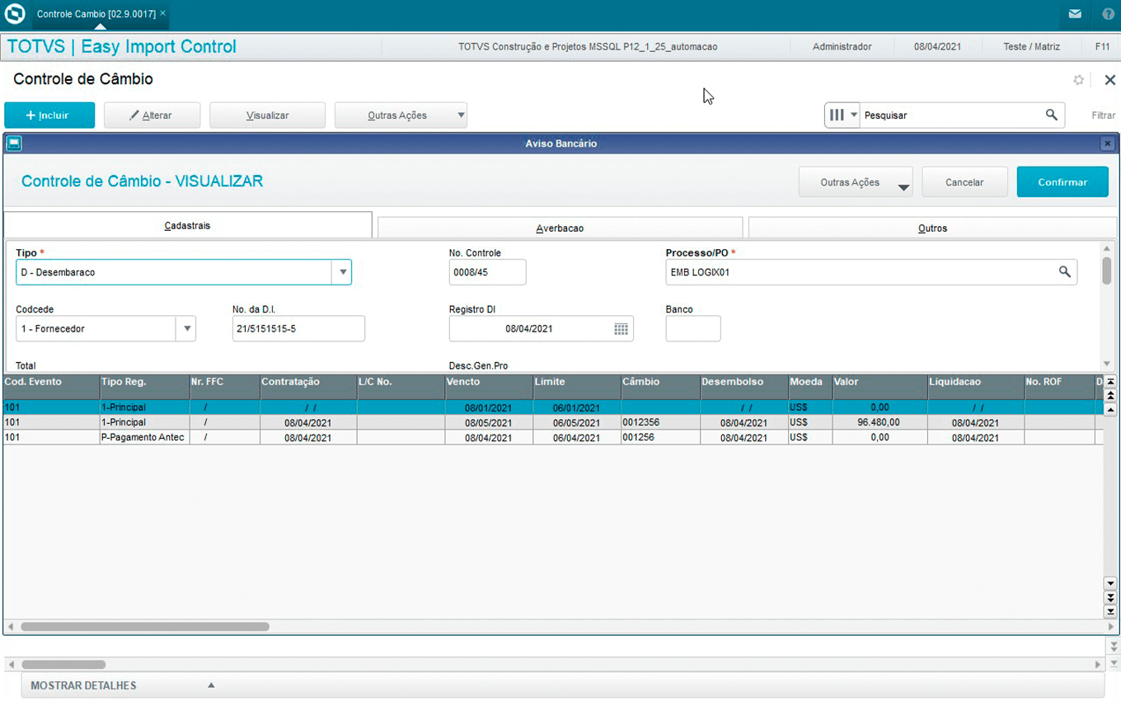Click the No. da D.I. input field

(298, 329)
